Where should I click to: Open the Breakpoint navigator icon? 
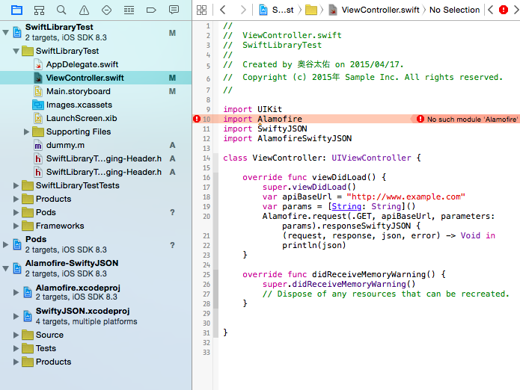pyautogui.click(x=151, y=10)
